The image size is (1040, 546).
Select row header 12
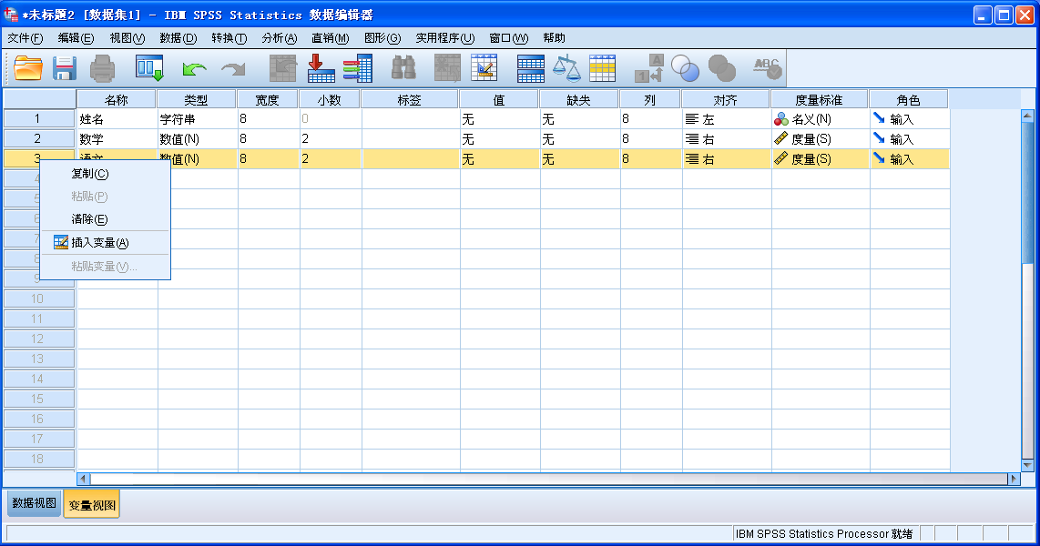click(38, 339)
